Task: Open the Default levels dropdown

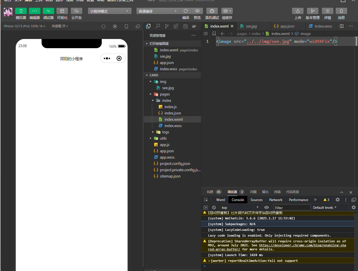Action: tap(325, 208)
